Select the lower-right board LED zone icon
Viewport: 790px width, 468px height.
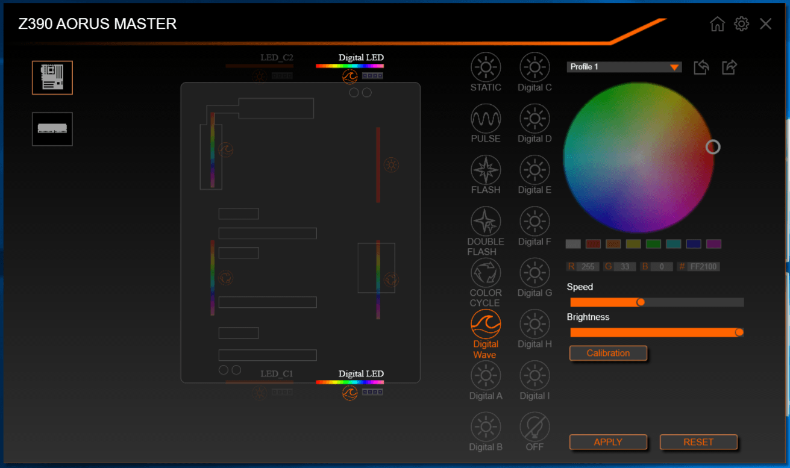[x=392, y=279]
